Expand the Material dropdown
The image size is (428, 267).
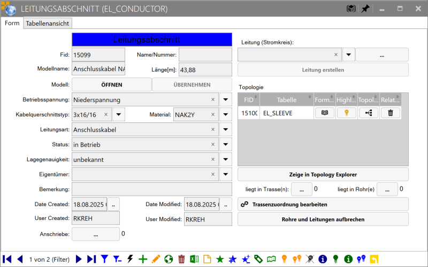(x=225, y=114)
